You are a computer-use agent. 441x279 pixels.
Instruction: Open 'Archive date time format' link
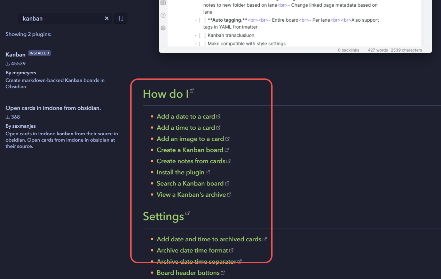point(192,250)
